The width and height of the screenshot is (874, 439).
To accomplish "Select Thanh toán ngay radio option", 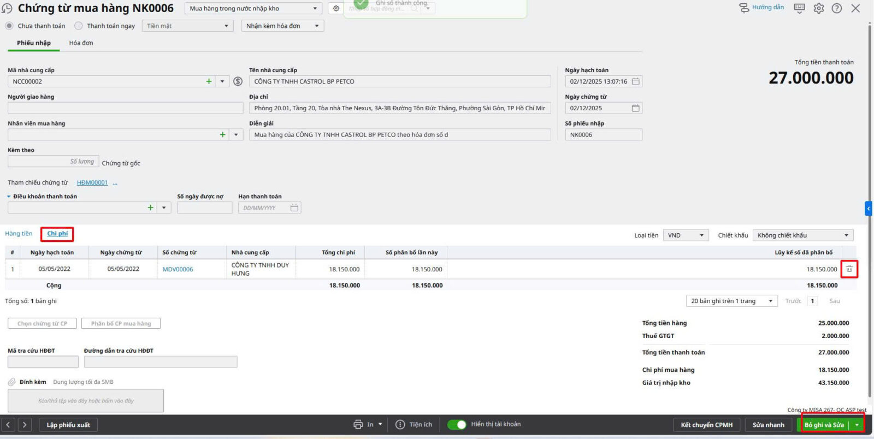I will (79, 26).
